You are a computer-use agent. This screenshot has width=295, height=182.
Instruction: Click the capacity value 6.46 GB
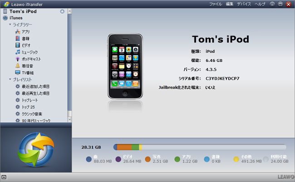click(x=214, y=61)
